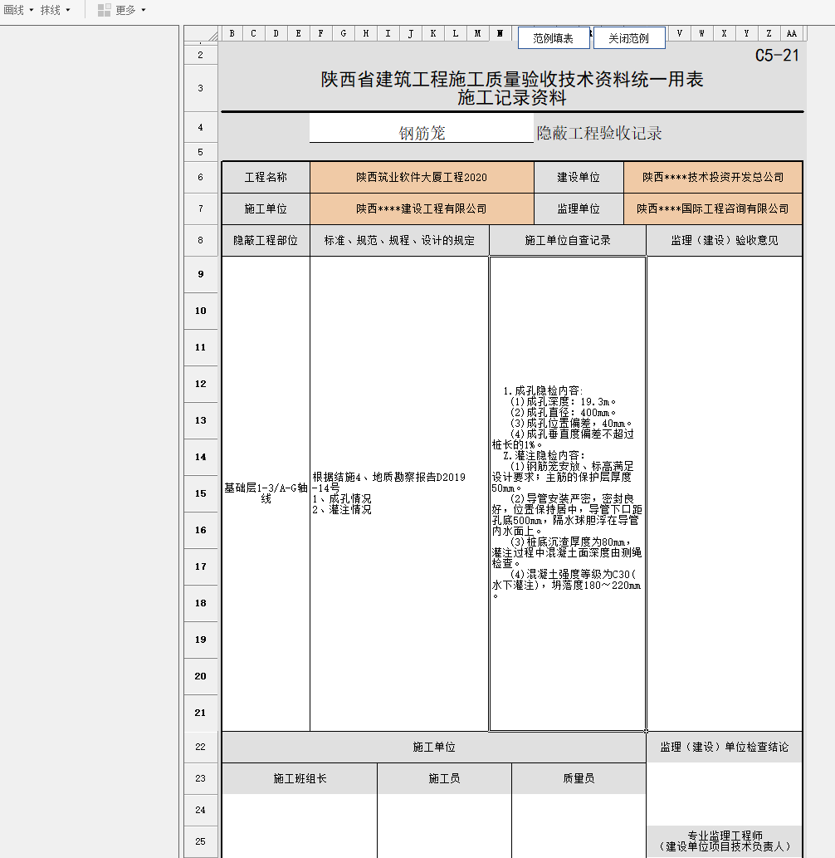Click the 更多 grid icon in toolbar

tap(104, 10)
